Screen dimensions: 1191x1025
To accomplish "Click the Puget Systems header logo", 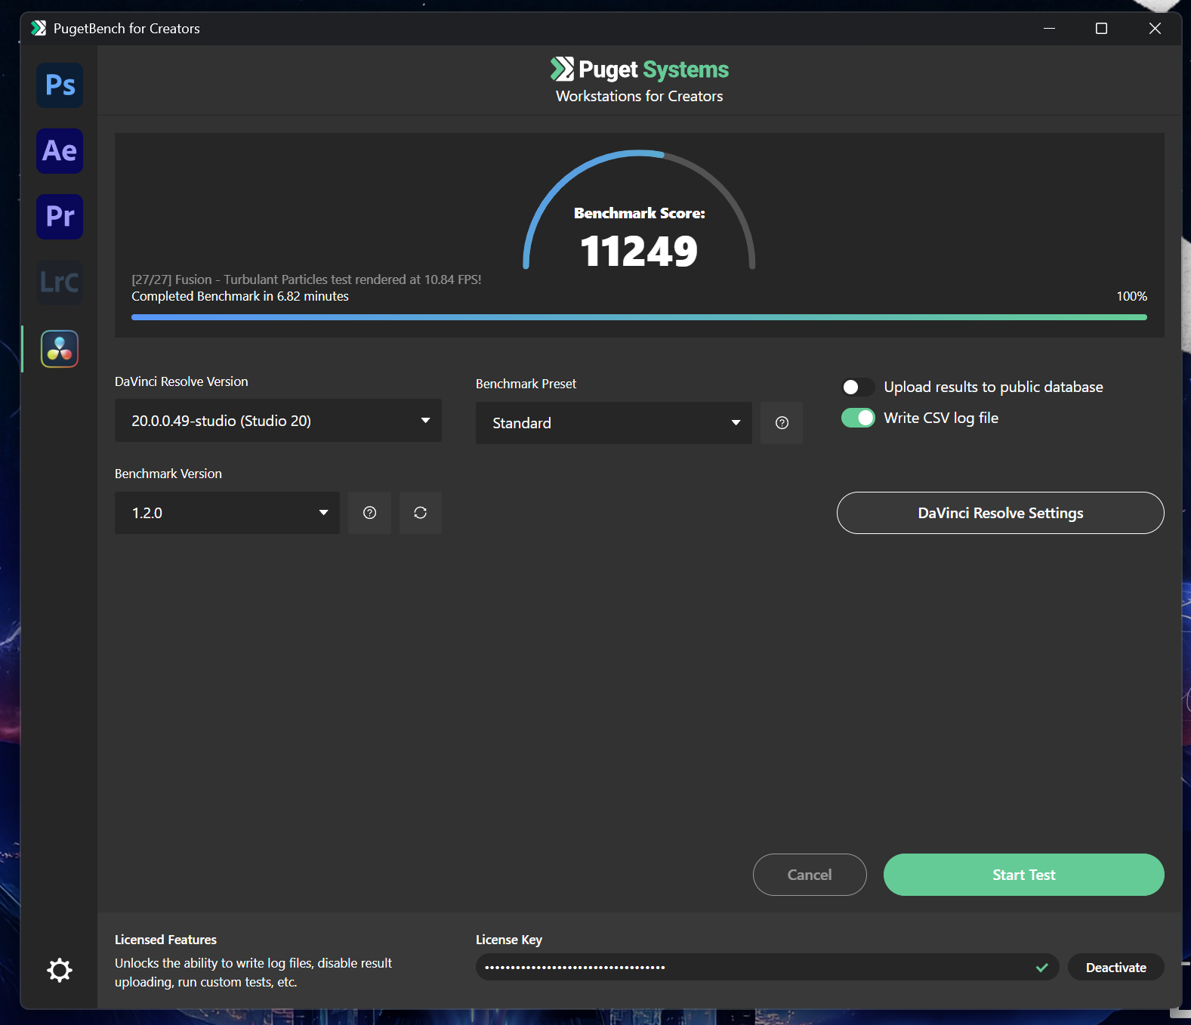I will (640, 69).
